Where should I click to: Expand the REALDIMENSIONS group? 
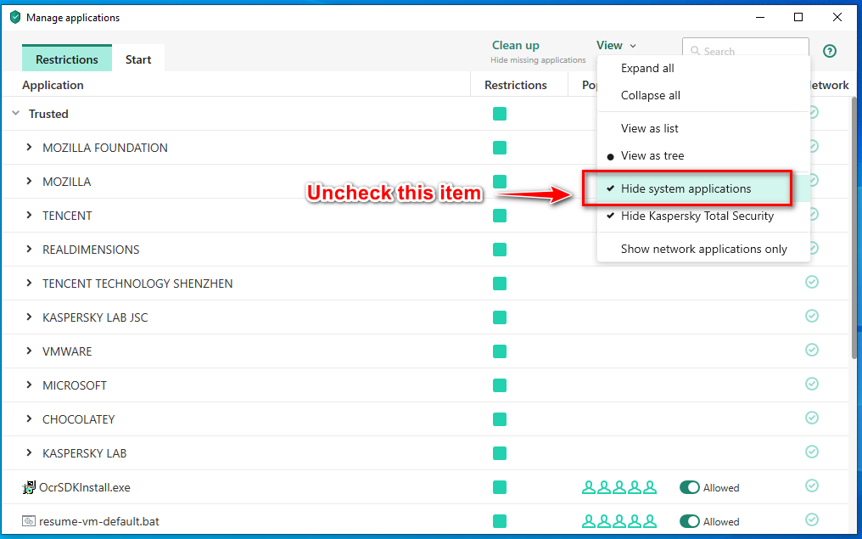point(29,250)
